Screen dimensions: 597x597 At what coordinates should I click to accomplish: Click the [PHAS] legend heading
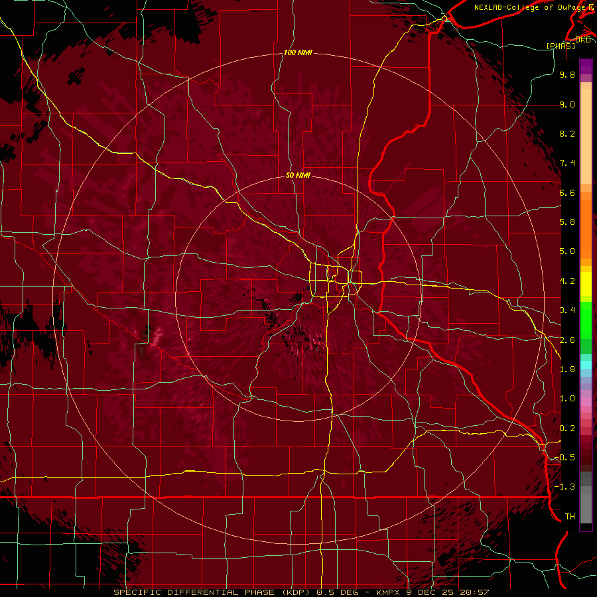tap(561, 46)
